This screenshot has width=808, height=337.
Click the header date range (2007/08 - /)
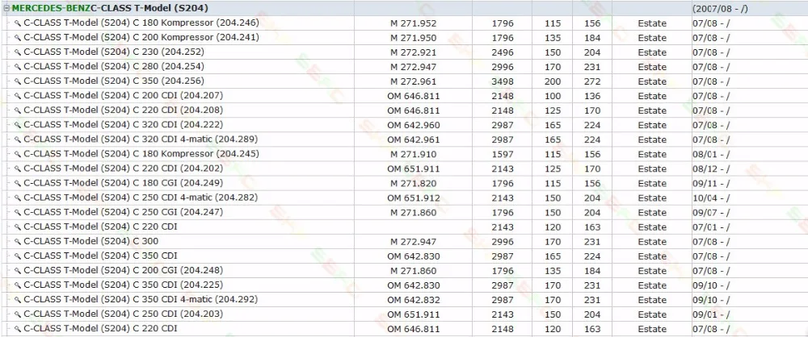tap(720, 9)
